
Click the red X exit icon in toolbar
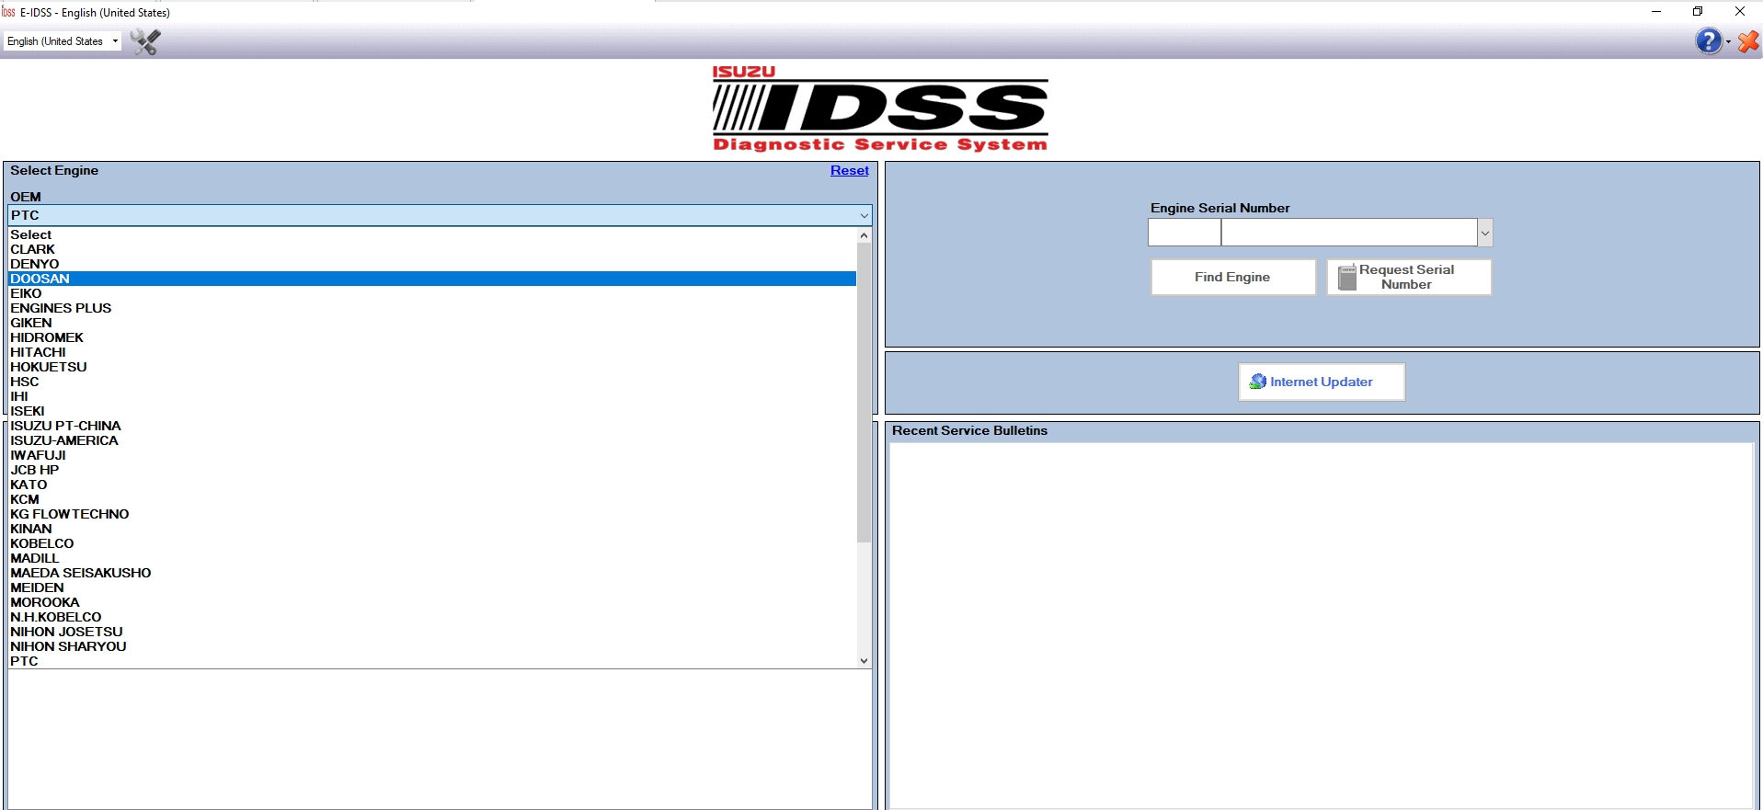coord(1748,41)
